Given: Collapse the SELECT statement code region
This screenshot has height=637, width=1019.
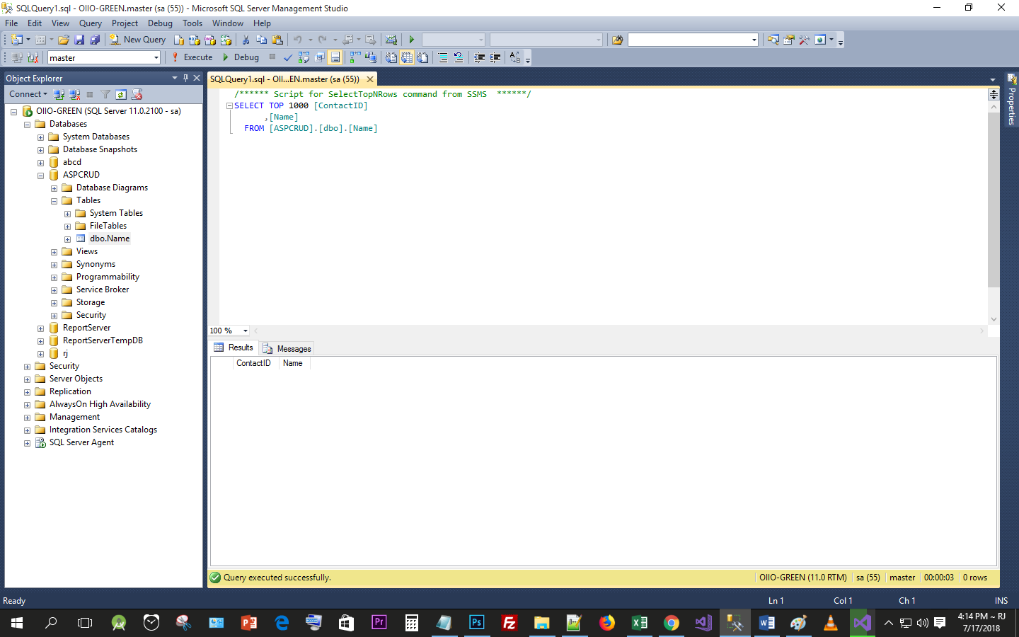Looking at the screenshot, I should point(229,105).
